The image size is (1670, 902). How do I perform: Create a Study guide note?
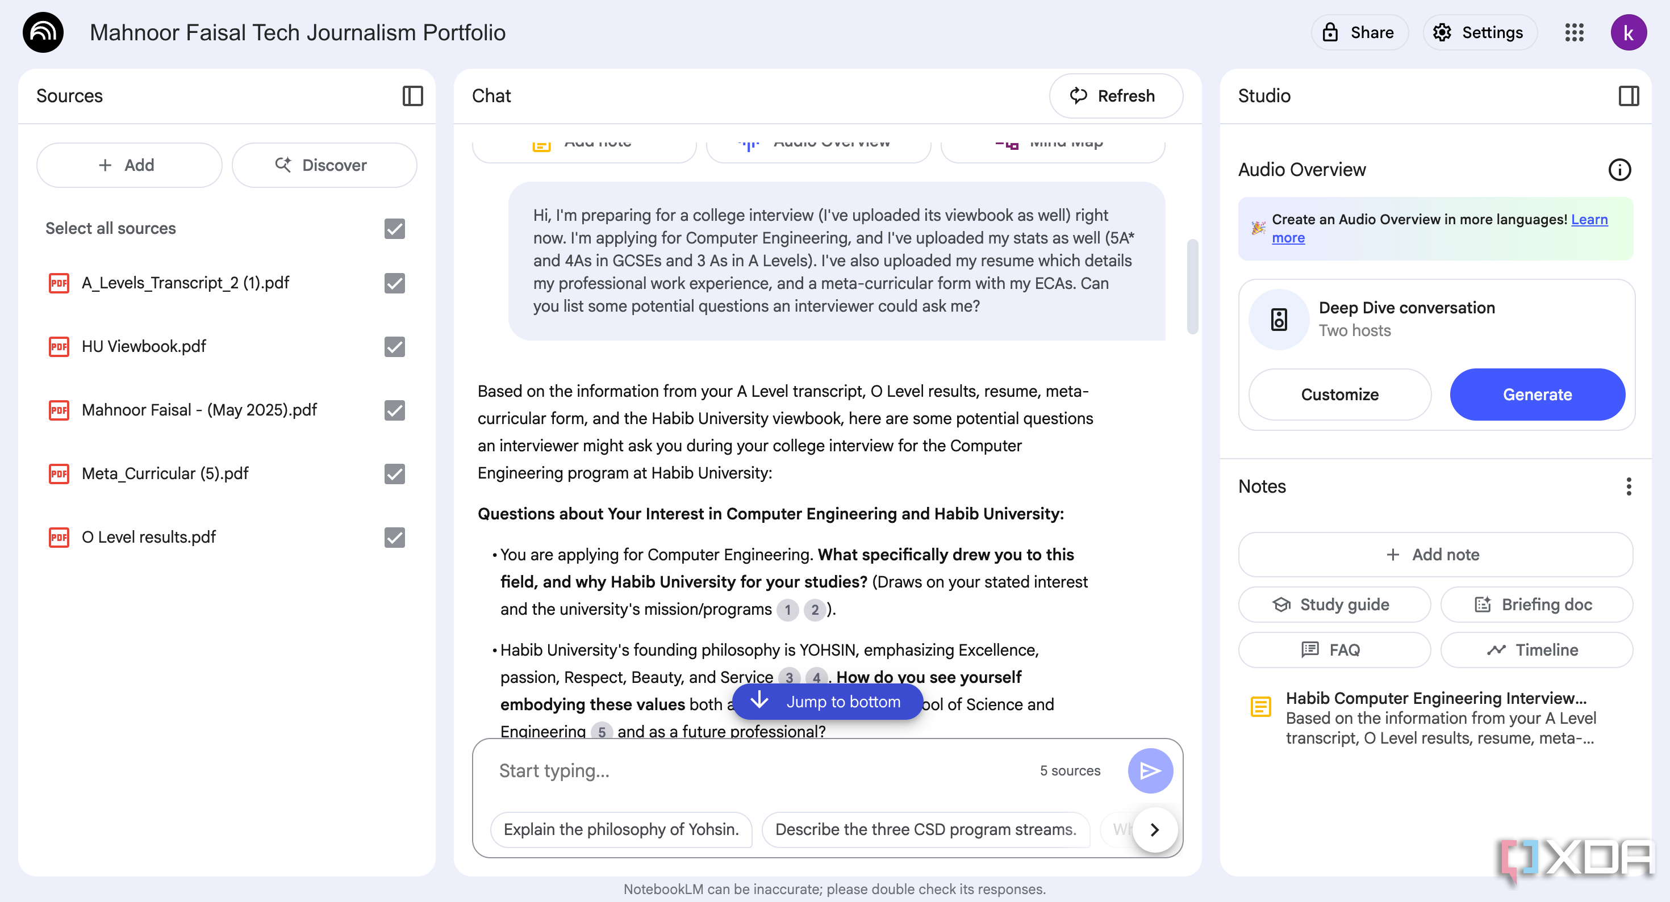[1334, 605]
